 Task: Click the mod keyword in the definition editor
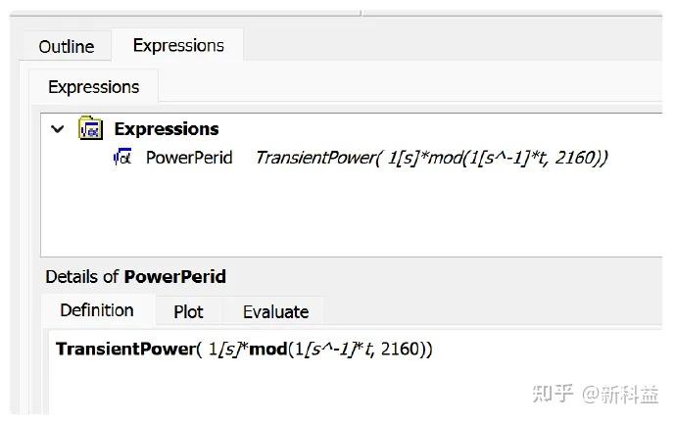[x=265, y=349]
